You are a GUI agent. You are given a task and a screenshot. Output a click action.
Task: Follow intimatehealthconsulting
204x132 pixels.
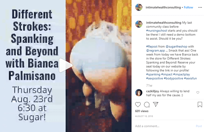[188, 8]
